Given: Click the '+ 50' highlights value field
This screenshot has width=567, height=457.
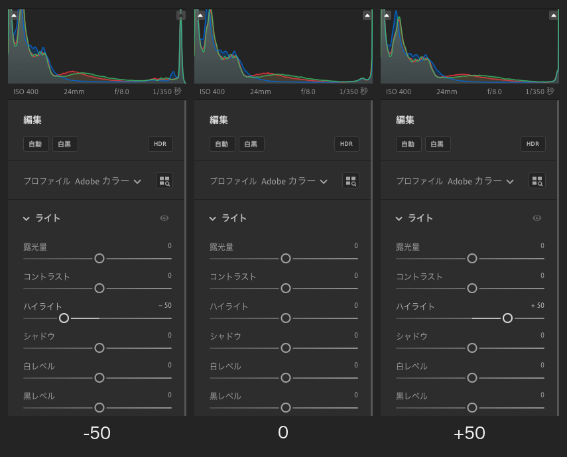Looking at the screenshot, I should point(538,306).
